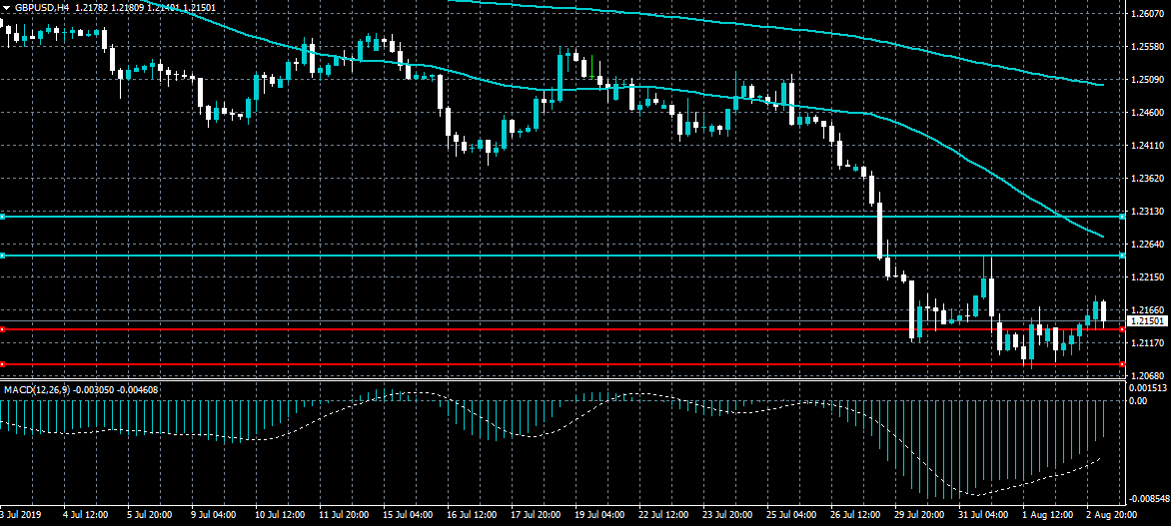The height and width of the screenshot is (526, 1171).
Task: Click the current price label 1.21501
Action: click(x=1147, y=320)
